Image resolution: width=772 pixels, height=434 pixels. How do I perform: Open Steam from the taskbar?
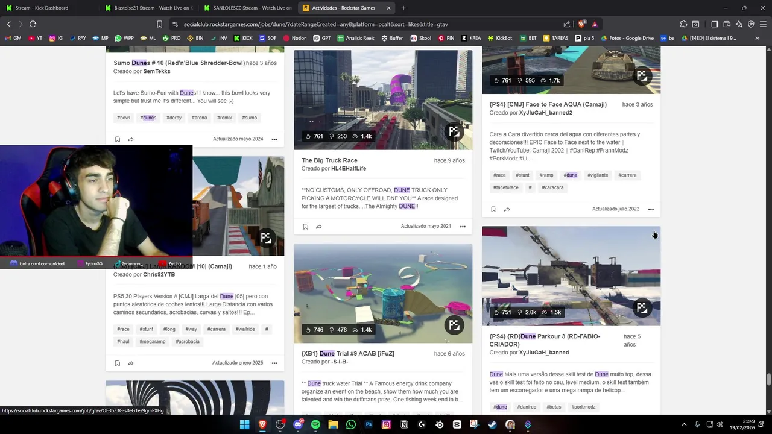492,424
